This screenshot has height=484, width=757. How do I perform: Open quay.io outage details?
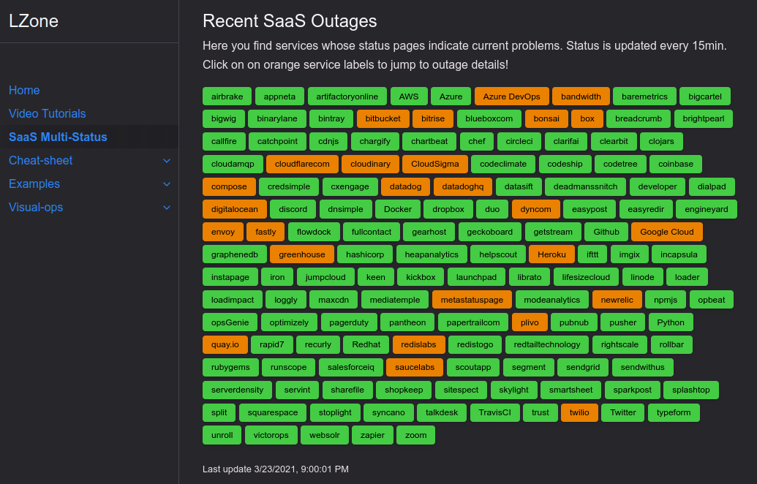pyautogui.click(x=225, y=344)
